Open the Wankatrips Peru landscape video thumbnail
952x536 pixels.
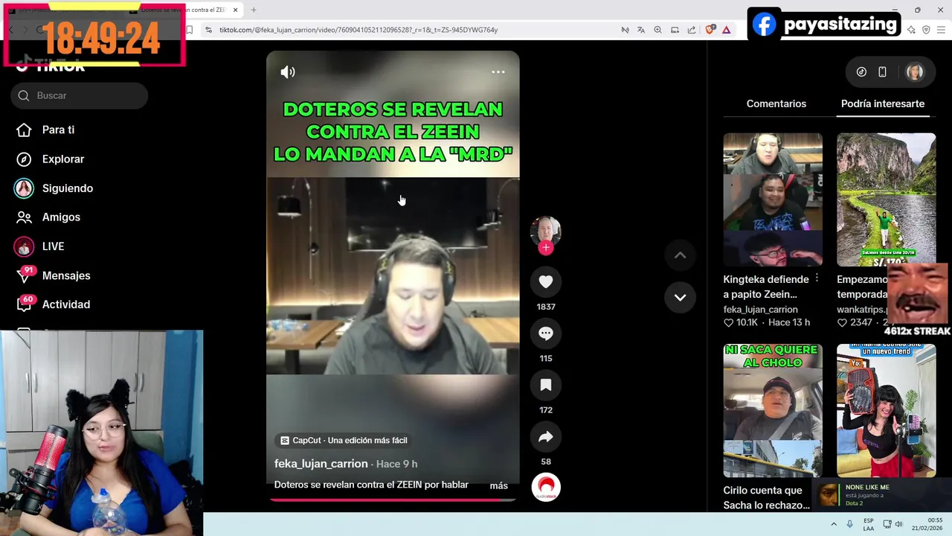point(886,200)
